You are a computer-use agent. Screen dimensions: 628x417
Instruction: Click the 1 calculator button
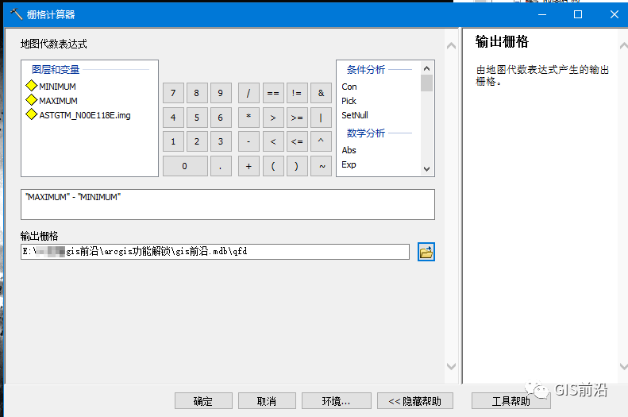[173, 141]
